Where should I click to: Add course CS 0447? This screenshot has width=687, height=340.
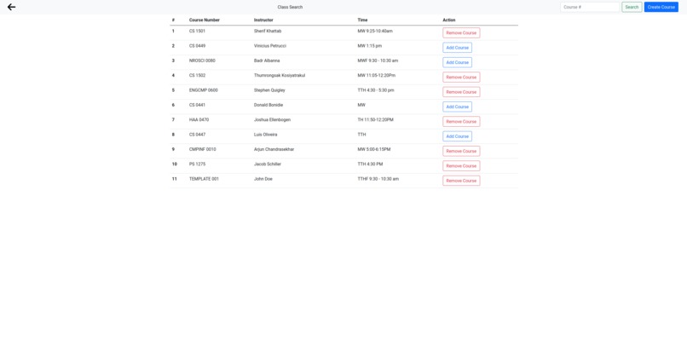458,136
